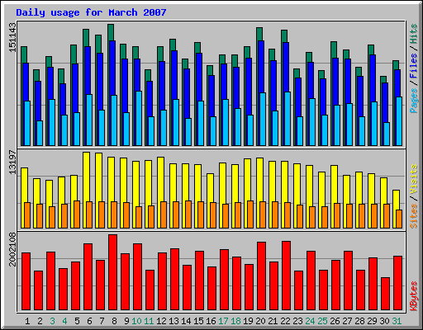Viewport: 423px width, 330px height.
Task: Click day label '28' on the axis
Action: pyautogui.click(x=359, y=321)
